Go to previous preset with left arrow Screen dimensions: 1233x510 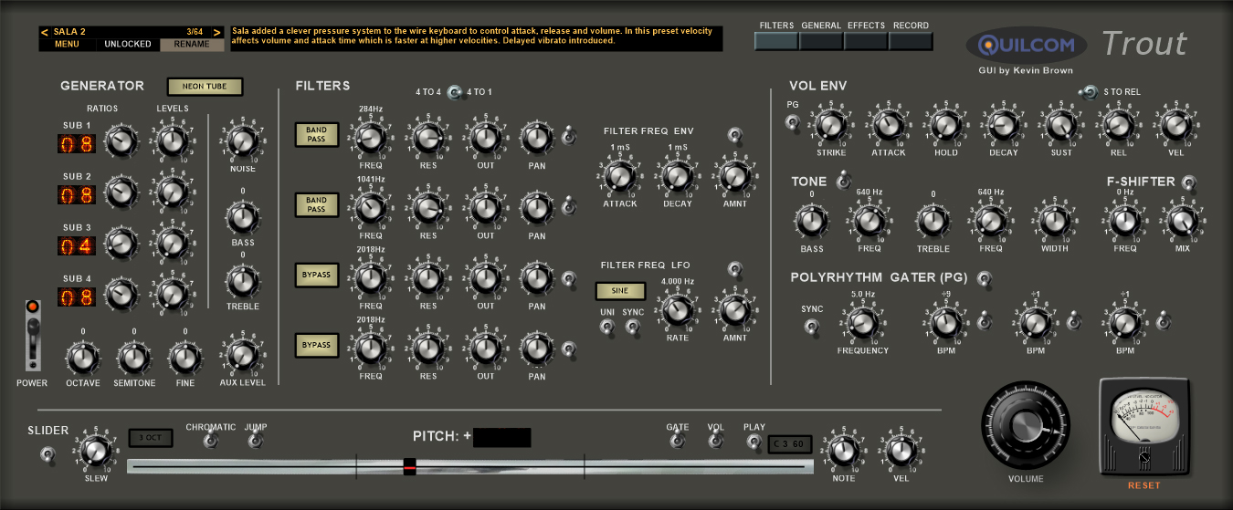45,32
